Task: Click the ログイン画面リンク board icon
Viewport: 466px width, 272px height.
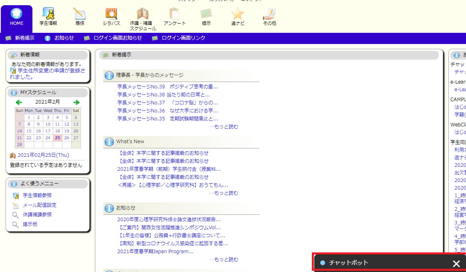Action: click(x=155, y=38)
